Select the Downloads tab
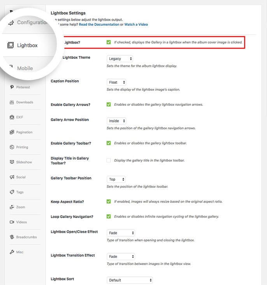The height and width of the screenshot is (285, 267). [25, 102]
